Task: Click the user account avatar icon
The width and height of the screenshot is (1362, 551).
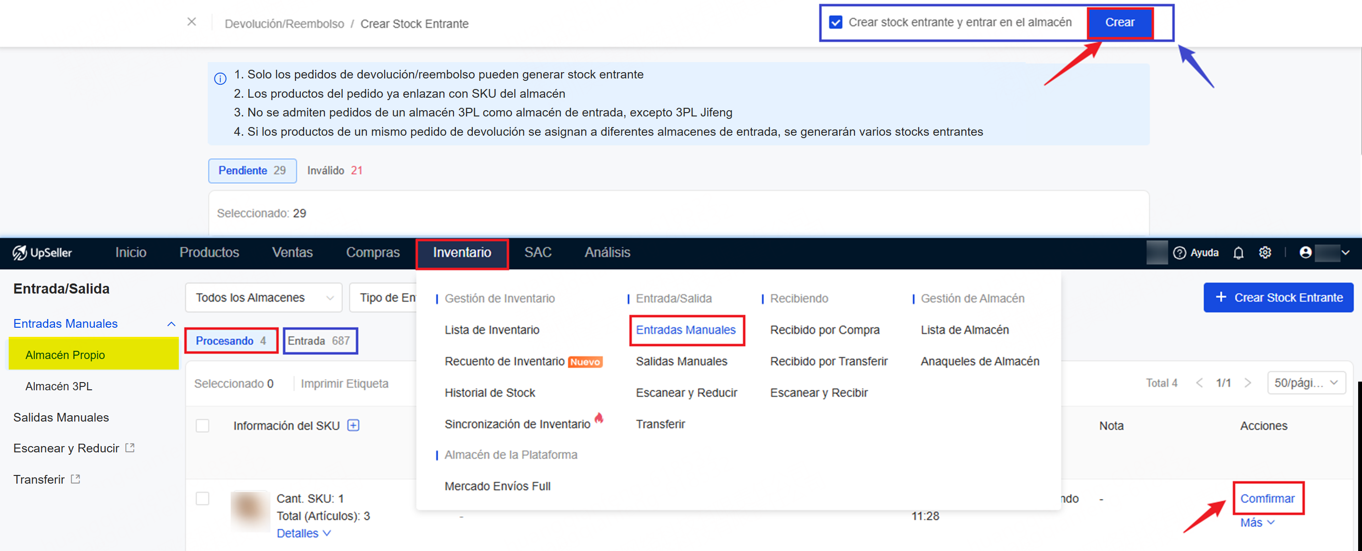Action: [1305, 253]
